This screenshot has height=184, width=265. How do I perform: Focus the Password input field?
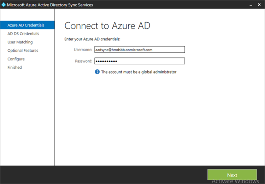(x=140, y=61)
